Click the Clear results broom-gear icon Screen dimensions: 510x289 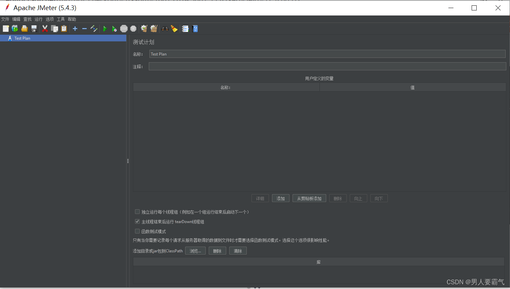pos(144,29)
